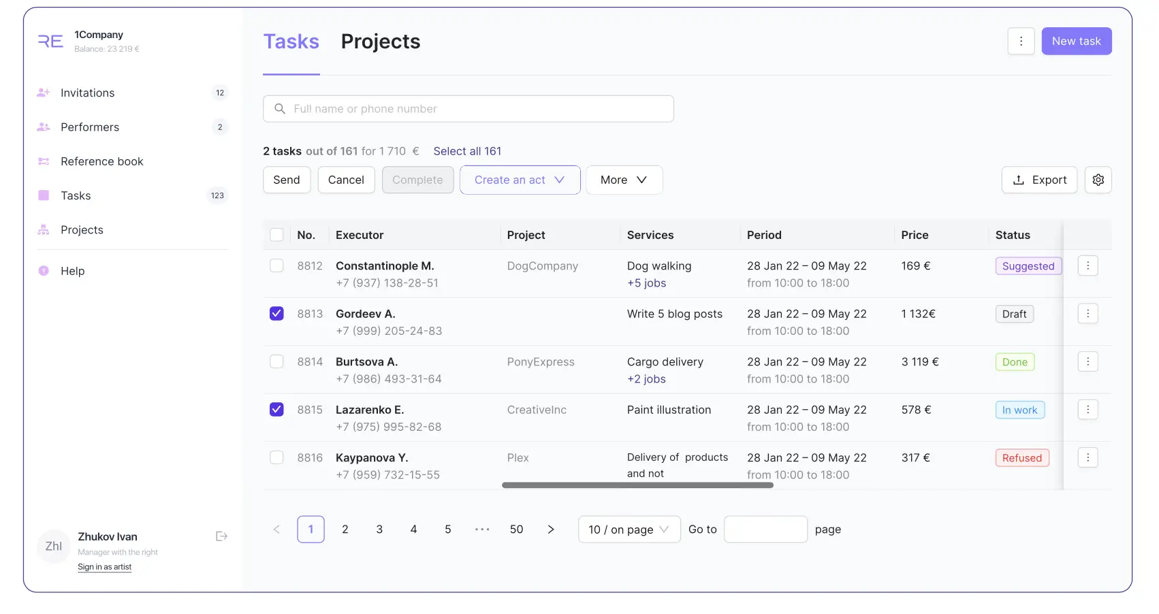
Task: Click the Select all 161 link
Action: coord(467,151)
